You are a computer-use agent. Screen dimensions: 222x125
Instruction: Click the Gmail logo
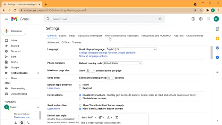click(x=20, y=19)
